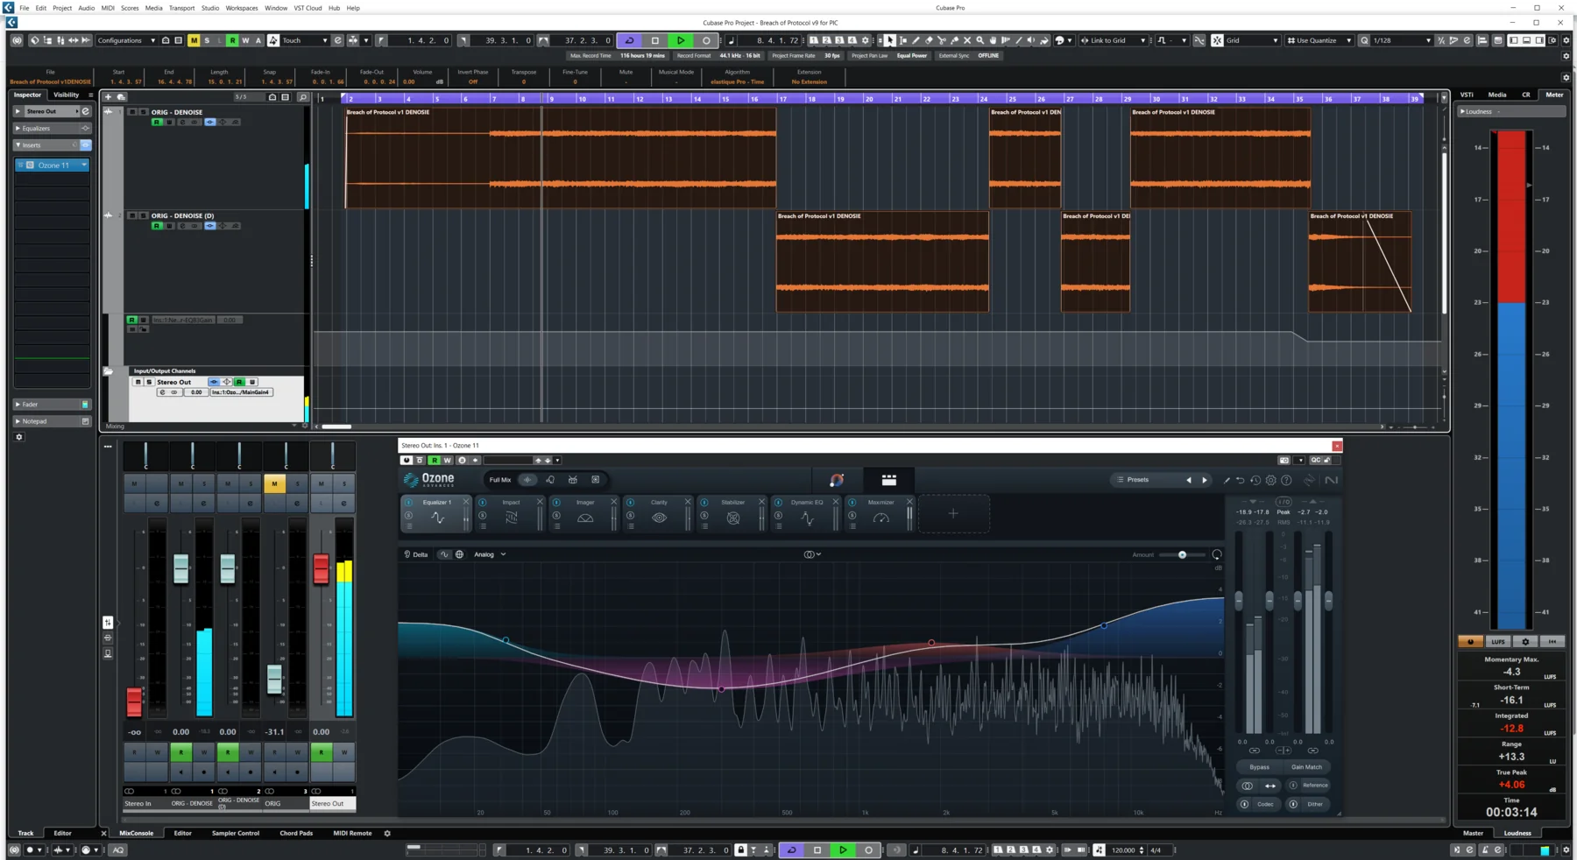This screenshot has width=1577, height=860.
Task: Open the Transport menu
Action: point(181,8)
